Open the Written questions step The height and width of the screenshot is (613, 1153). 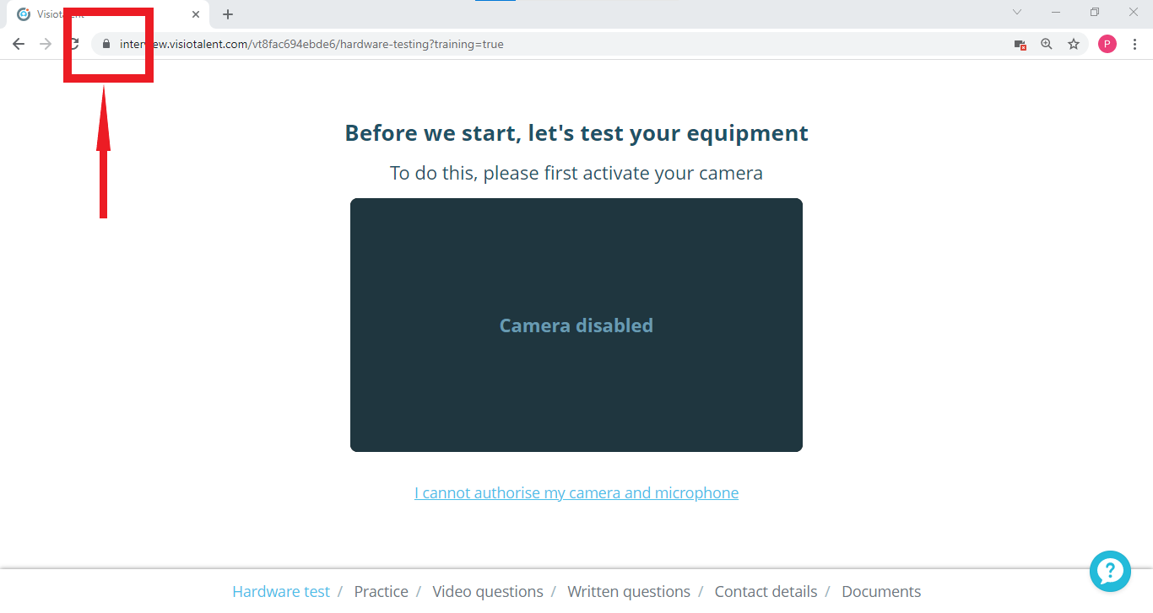pos(628,592)
